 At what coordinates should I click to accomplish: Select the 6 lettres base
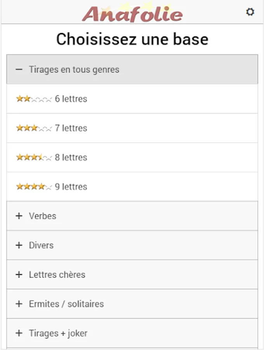[71, 99]
